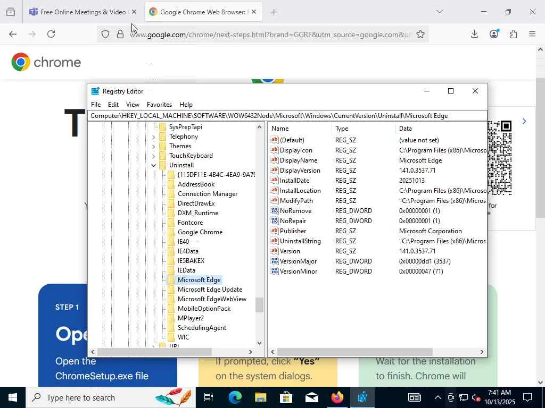Click the Registry Editor address path bar

pos(287,116)
